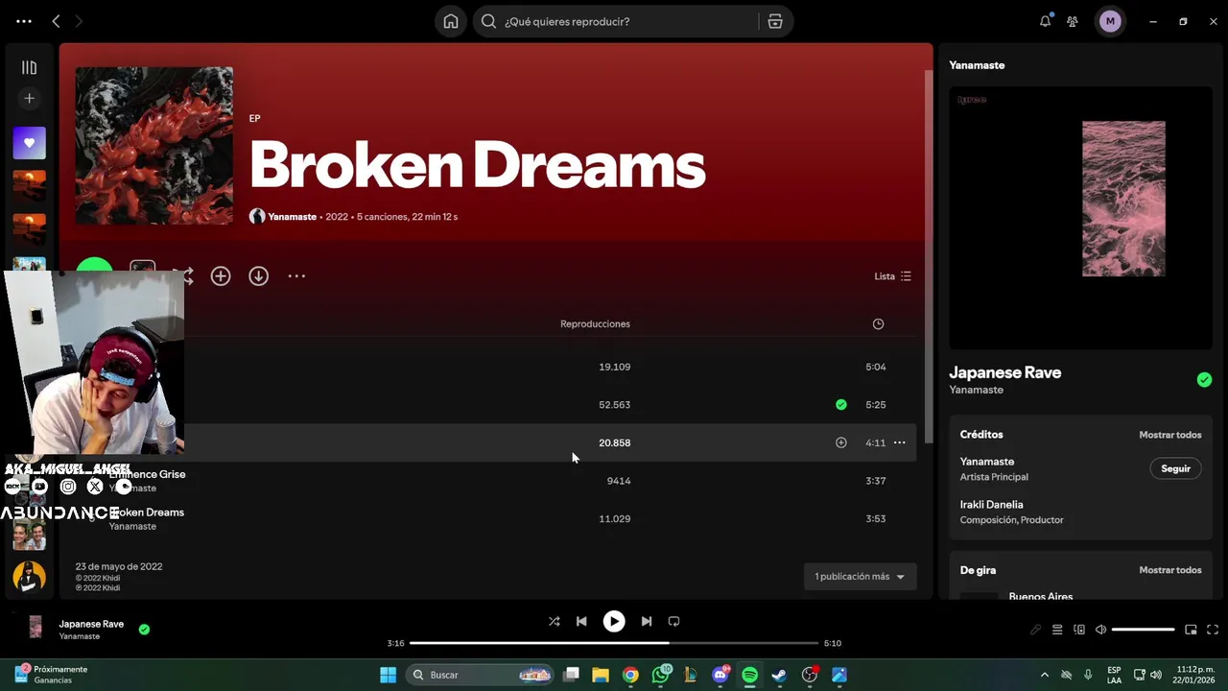Screen dimensions: 1228x691
Task: Open Discord from the taskbar
Action: 720,675
